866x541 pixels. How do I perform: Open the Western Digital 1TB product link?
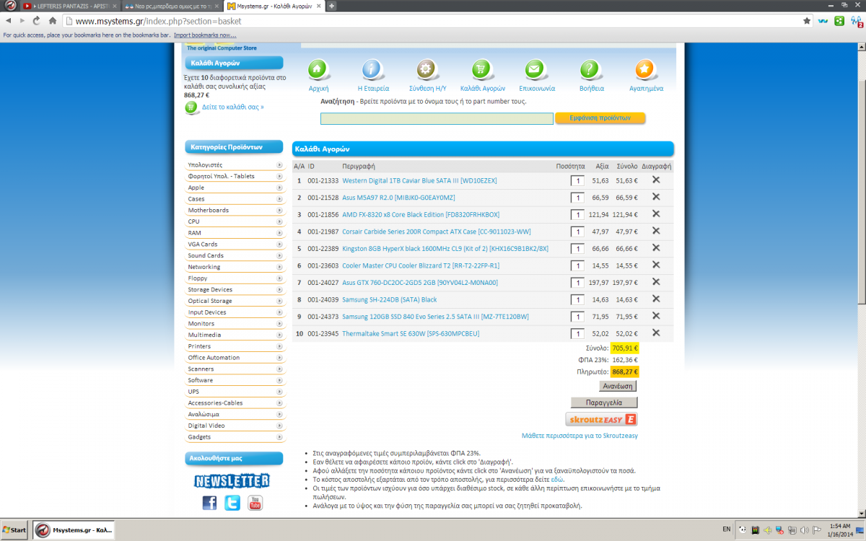pyautogui.click(x=419, y=180)
